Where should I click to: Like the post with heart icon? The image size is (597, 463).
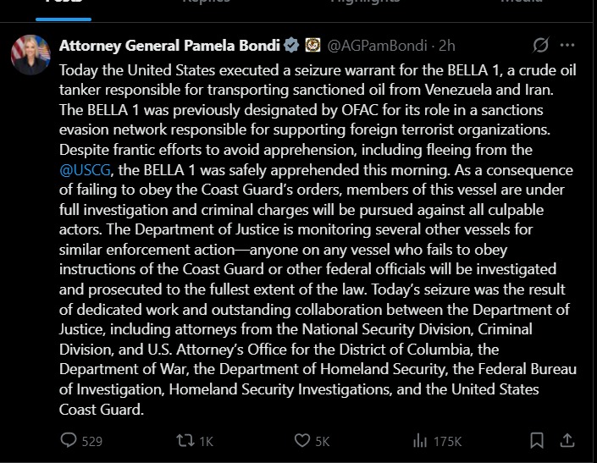click(302, 440)
